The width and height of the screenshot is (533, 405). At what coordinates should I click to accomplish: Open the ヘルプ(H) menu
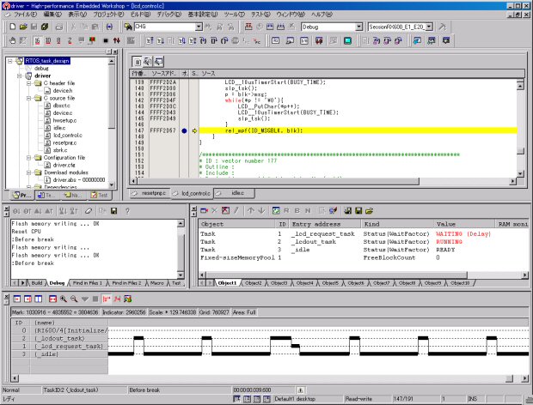point(322,15)
